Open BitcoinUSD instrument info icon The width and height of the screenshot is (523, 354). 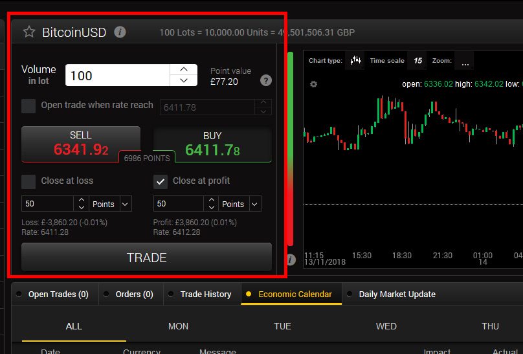coord(120,32)
